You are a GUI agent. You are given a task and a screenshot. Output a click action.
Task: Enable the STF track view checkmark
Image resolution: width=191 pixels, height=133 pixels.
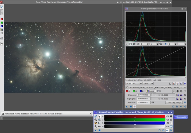pyautogui.click(x=167, y=130)
